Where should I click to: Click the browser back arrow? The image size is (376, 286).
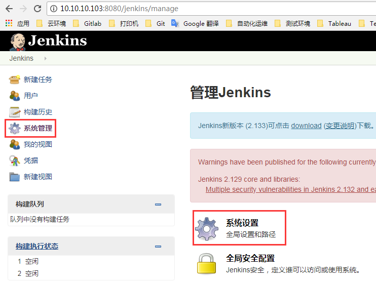tap(9, 9)
